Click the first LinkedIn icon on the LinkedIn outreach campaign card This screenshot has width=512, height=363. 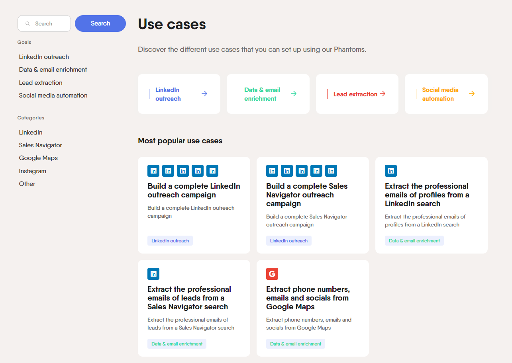click(153, 171)
